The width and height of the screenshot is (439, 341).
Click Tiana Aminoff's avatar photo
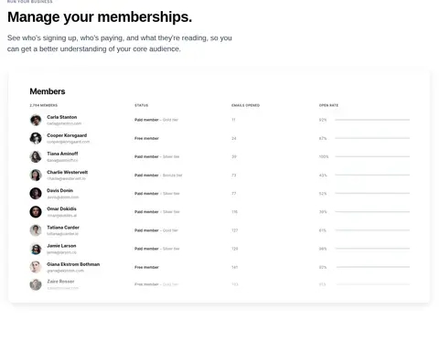click(x=36, y=156)
